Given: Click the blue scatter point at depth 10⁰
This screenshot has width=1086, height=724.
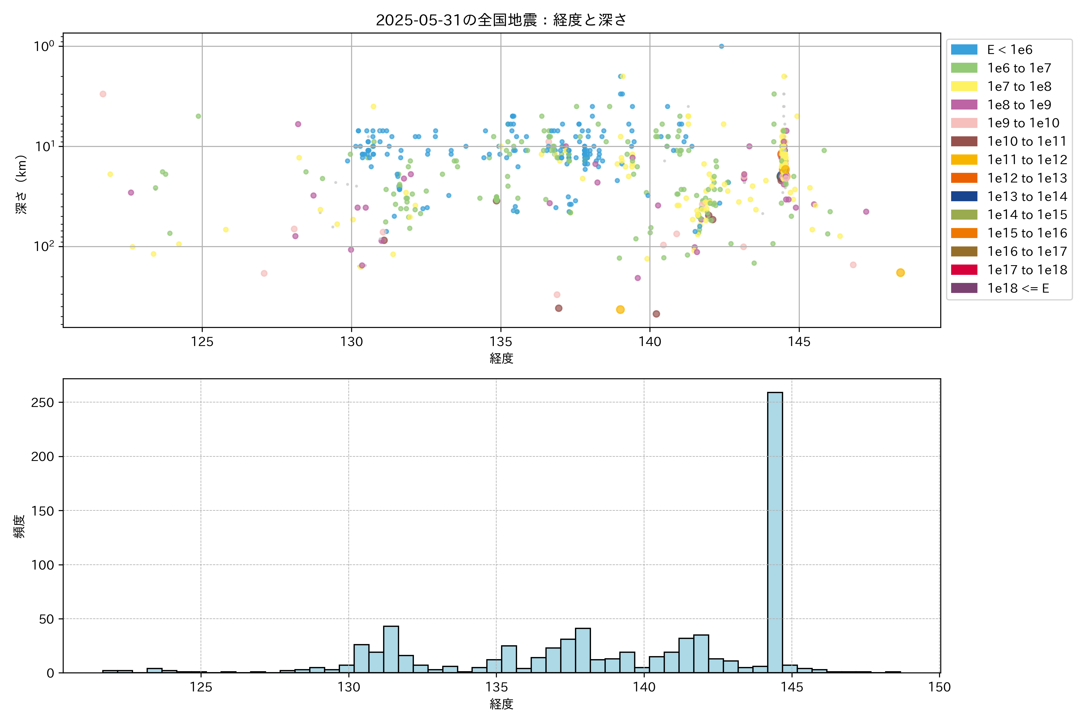Looking at the screenshot, I should [x=721, y=46].
